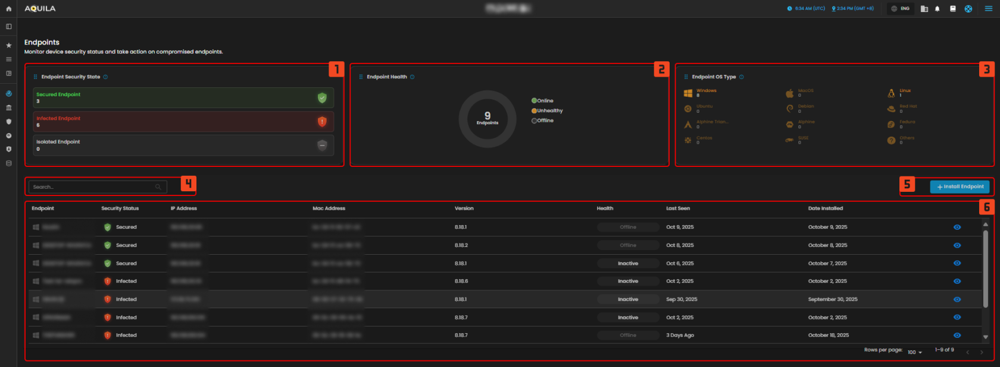This screenshot has height=367, width=1000.
Task: Click the favorites star in the sidebar
Action: click(x=8, y=45)
